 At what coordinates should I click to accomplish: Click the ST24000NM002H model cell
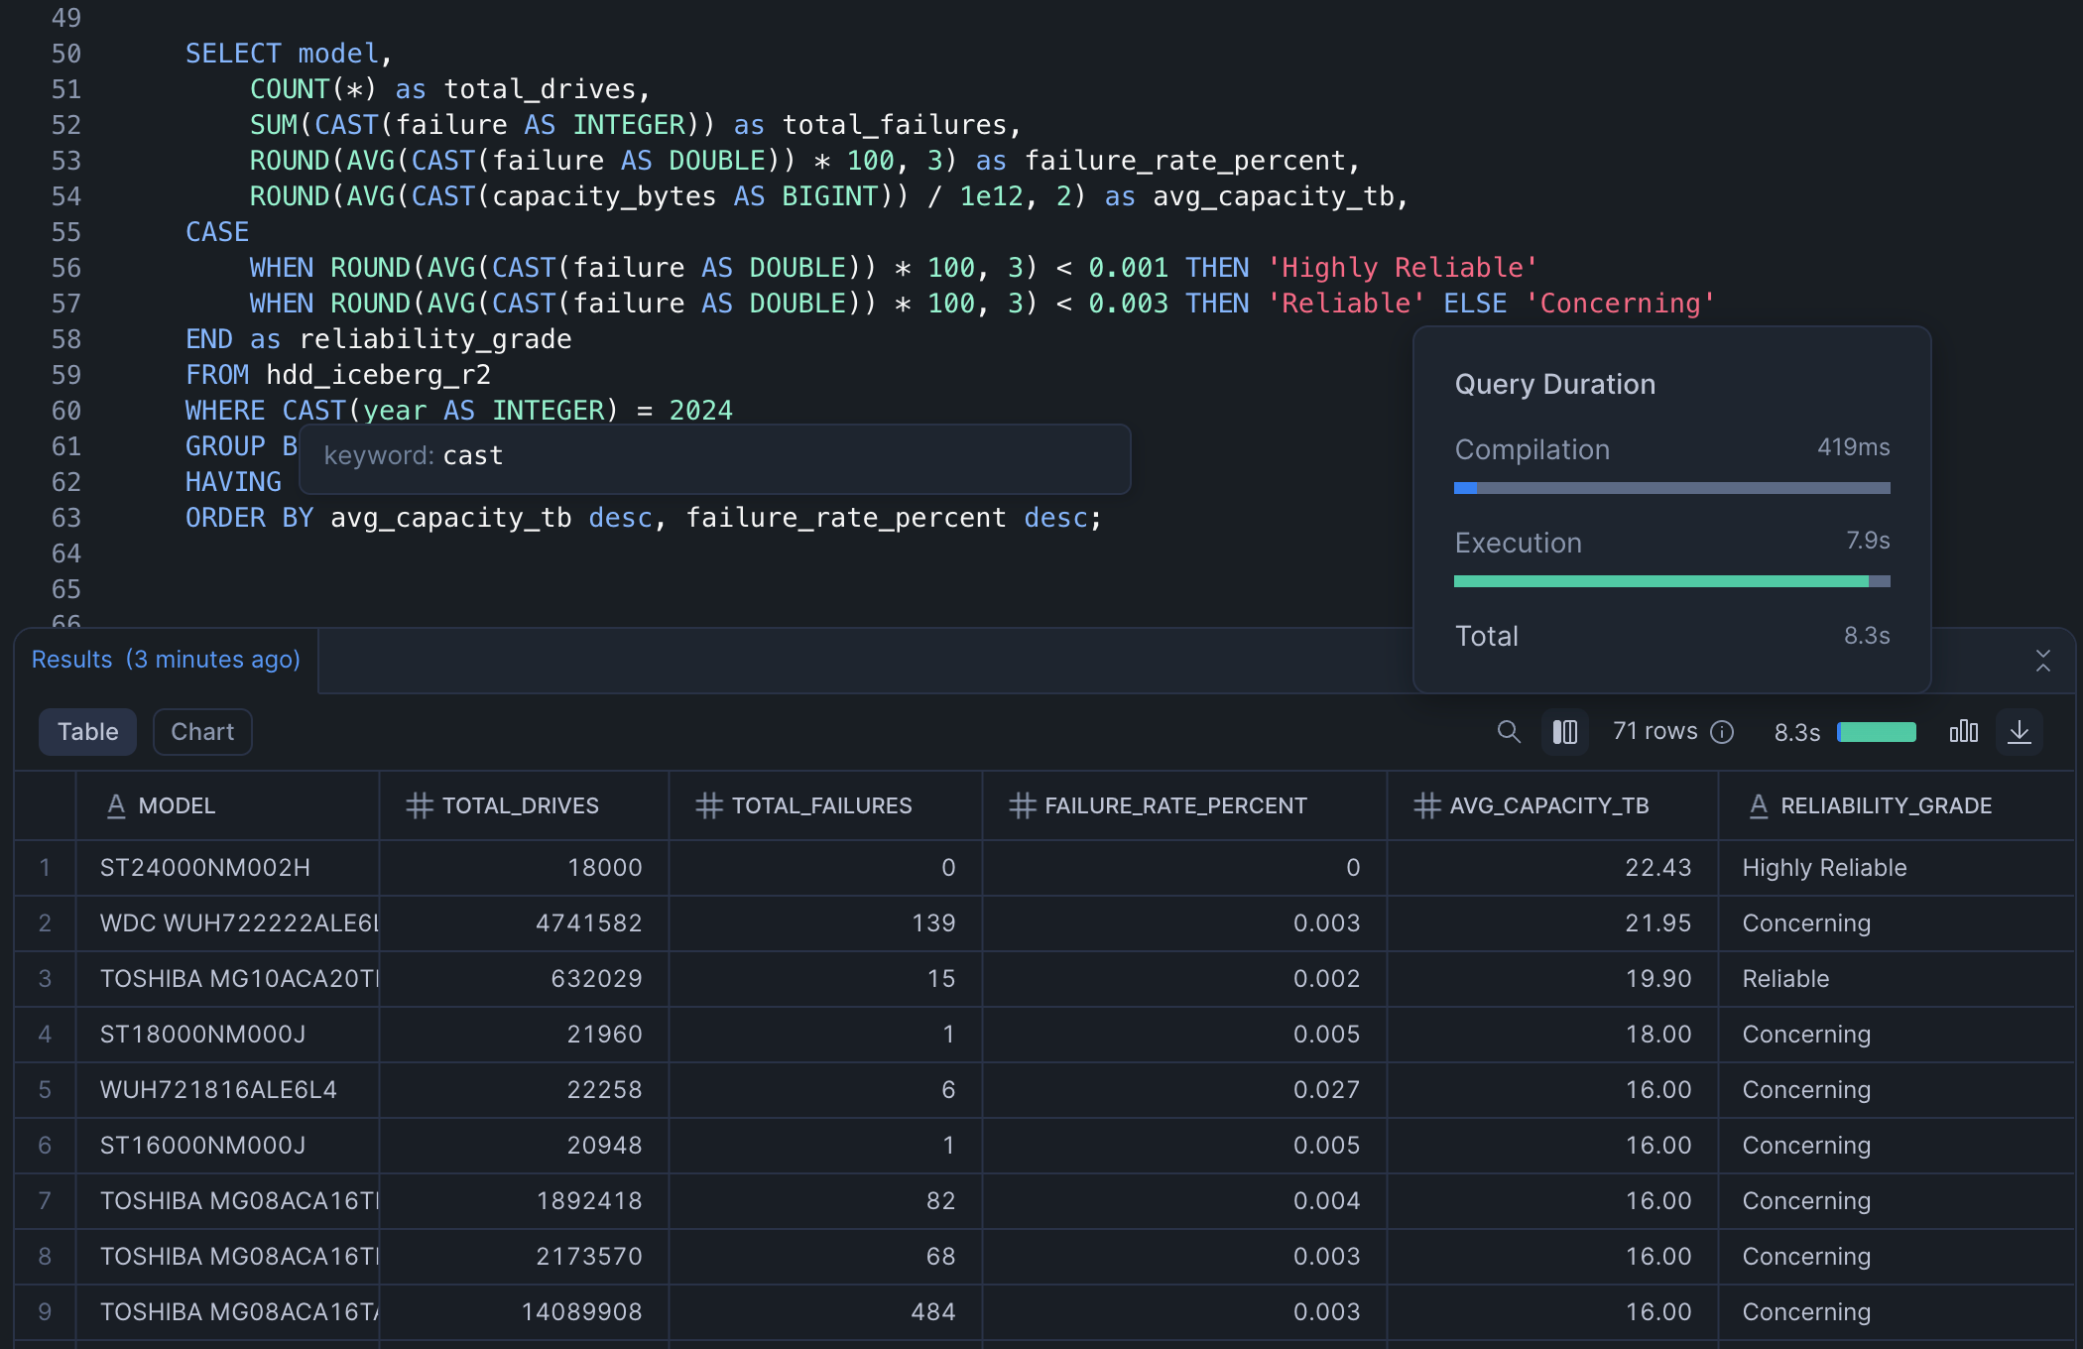point(205,868)
